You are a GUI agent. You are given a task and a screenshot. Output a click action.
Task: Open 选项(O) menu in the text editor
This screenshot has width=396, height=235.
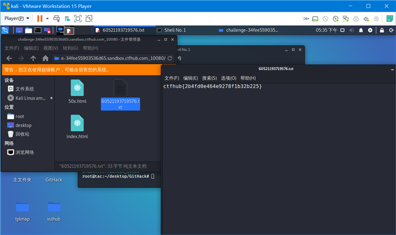coord(229,78)
